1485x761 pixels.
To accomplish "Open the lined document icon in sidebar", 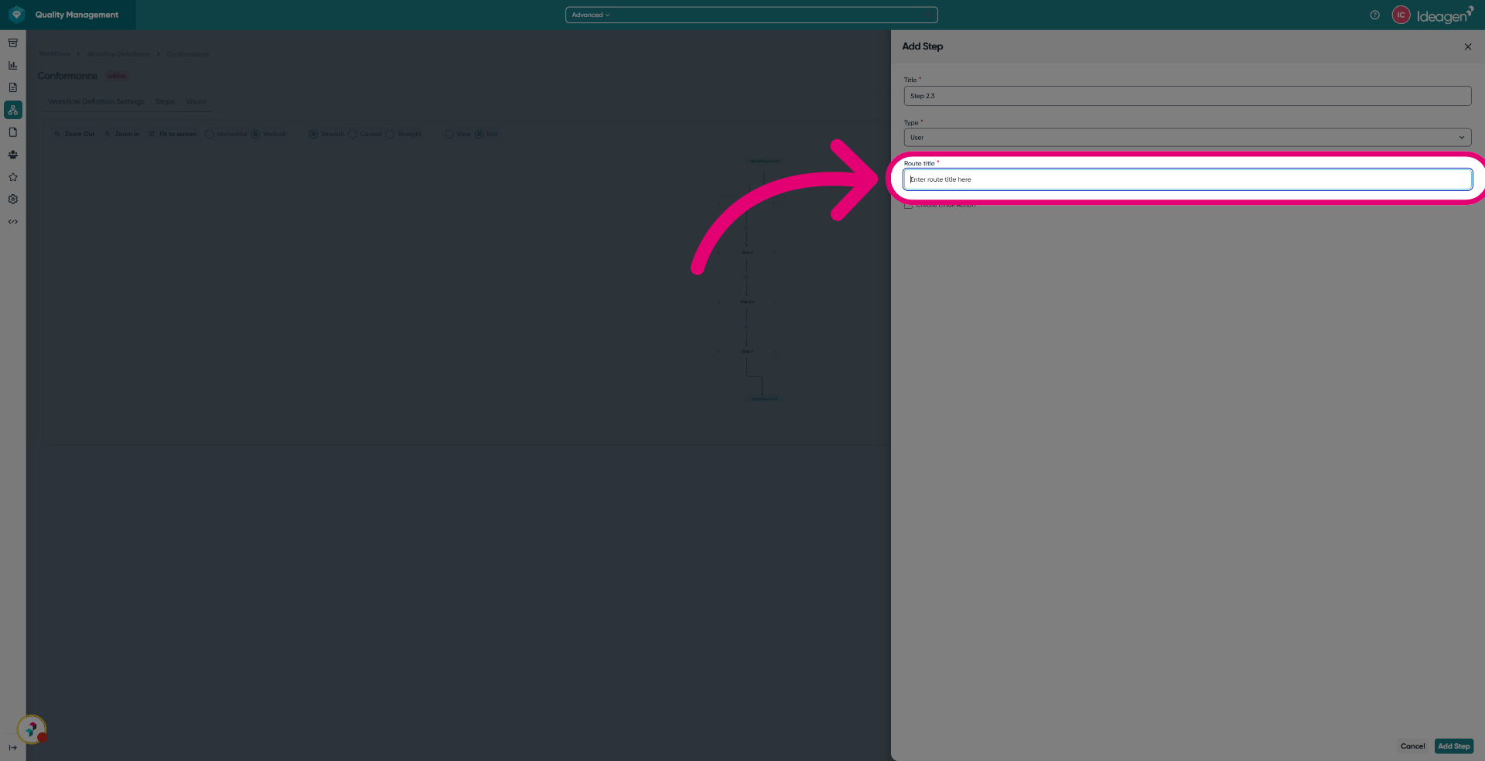I will [x=13, y=87].
